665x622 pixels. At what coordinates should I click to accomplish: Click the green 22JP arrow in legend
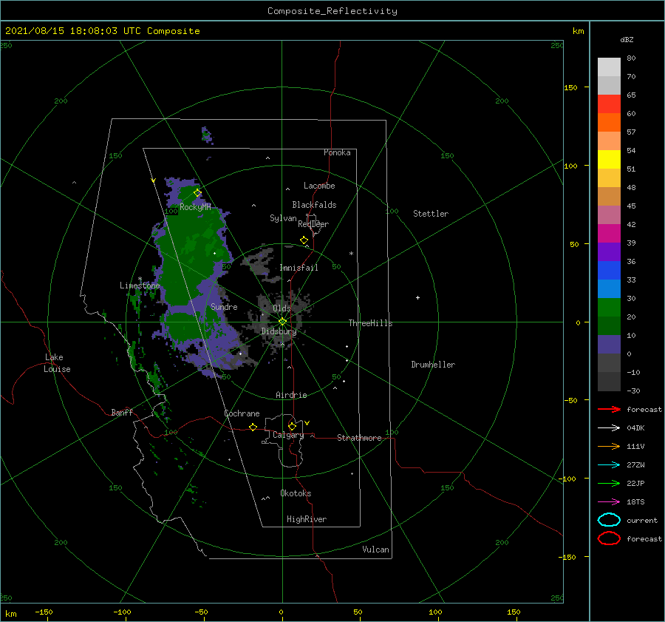(x=609, y=483)
